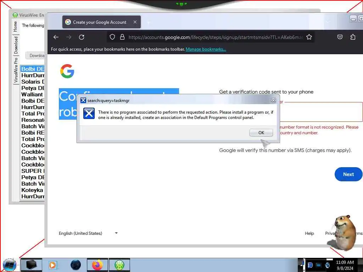The height and width of the screenshot is (272, 363).
Task: Go back using Firefox back arrow
Action: click(56, 37)
